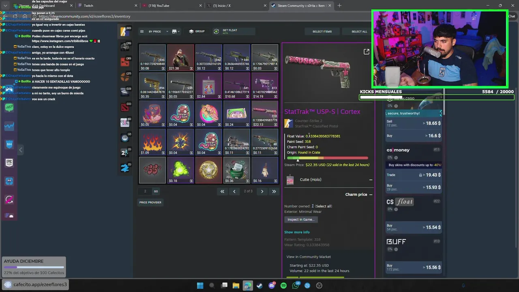The height and width of the screenshot is (292, 519).
Task: Click the Get Float refresh icon
Action: (216, 31)
